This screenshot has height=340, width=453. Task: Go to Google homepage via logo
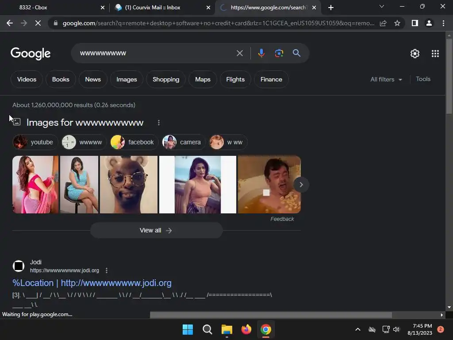click(x=31, y=54)
